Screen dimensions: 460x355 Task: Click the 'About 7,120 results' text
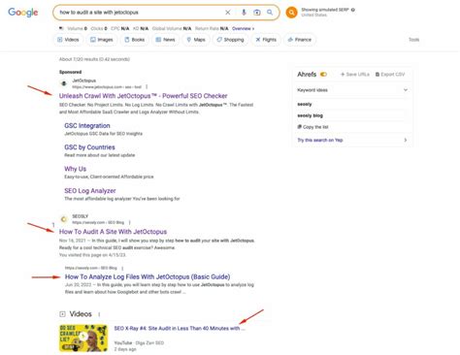[x=94, y=59]
